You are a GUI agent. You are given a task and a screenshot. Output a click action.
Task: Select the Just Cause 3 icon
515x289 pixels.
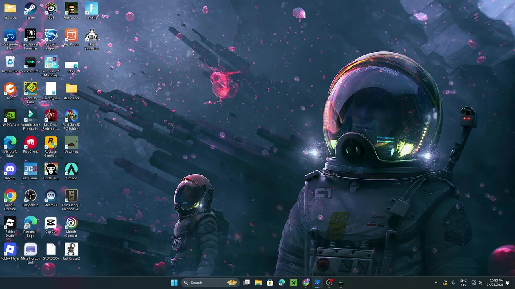pos(30,172)
